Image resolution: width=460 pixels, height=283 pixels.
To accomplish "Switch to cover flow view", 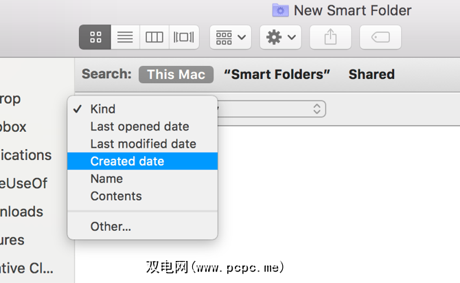I will click(x=184, y=37).
